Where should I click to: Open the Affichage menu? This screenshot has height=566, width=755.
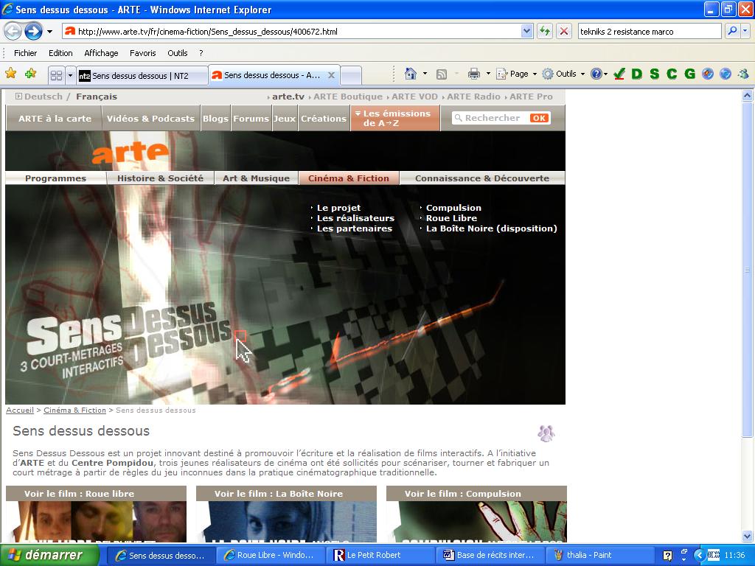tap(101, 53)
